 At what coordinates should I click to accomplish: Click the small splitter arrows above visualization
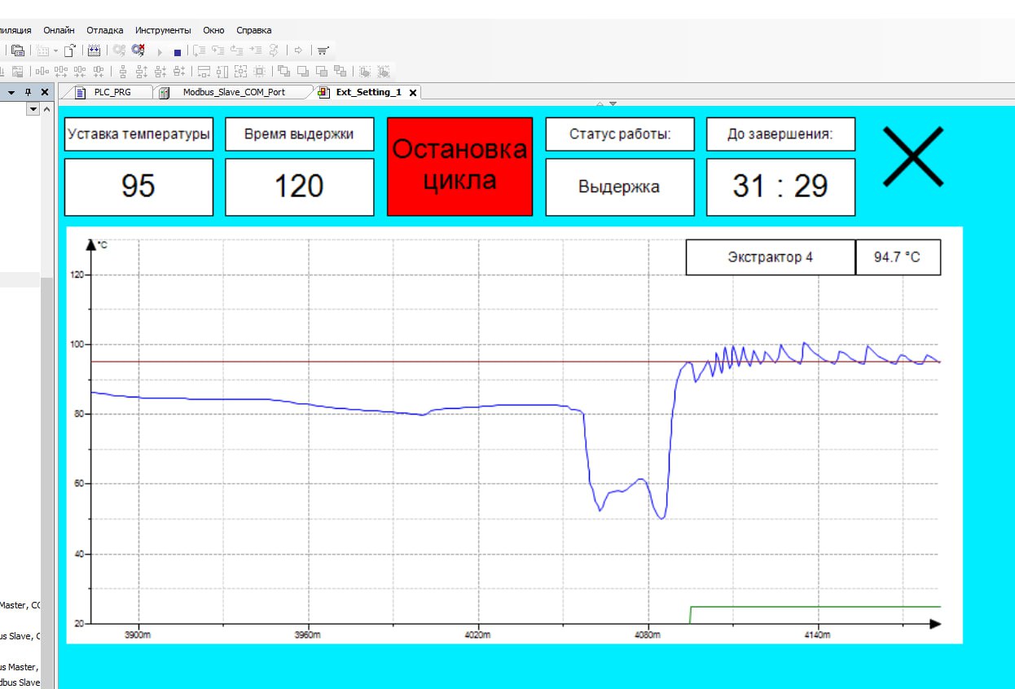(x=607, y=104)
